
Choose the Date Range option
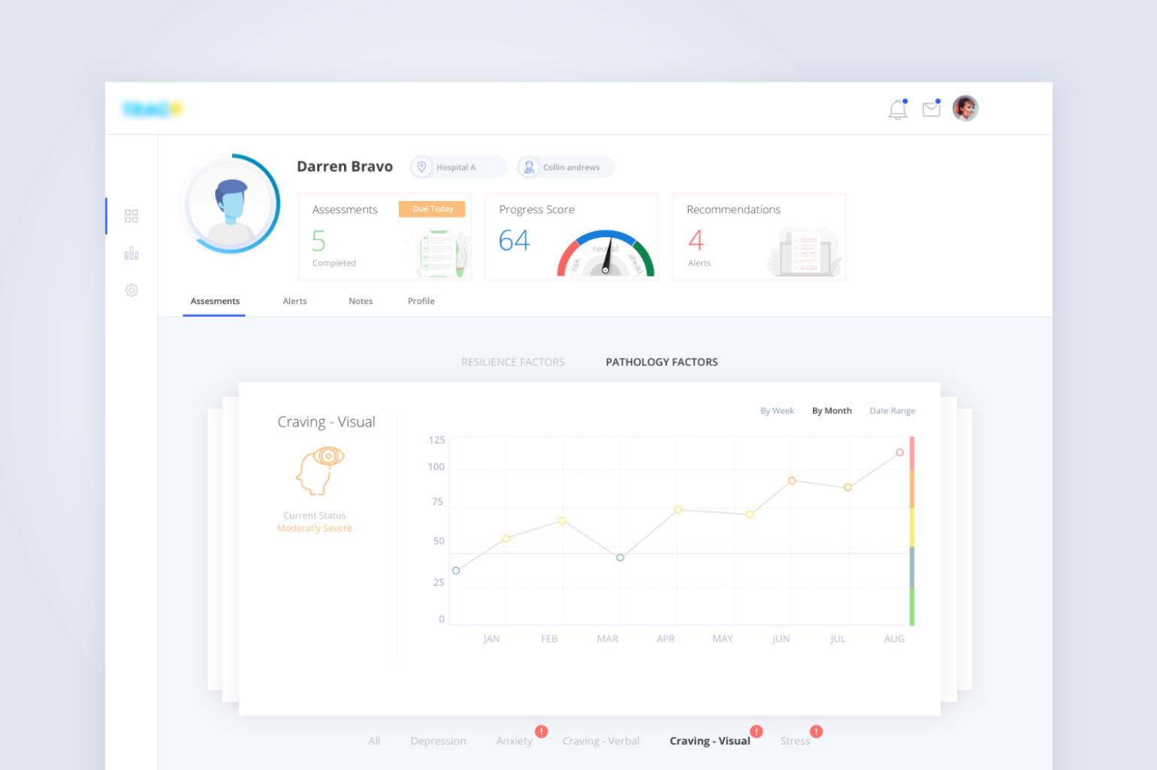pos(892,411)
